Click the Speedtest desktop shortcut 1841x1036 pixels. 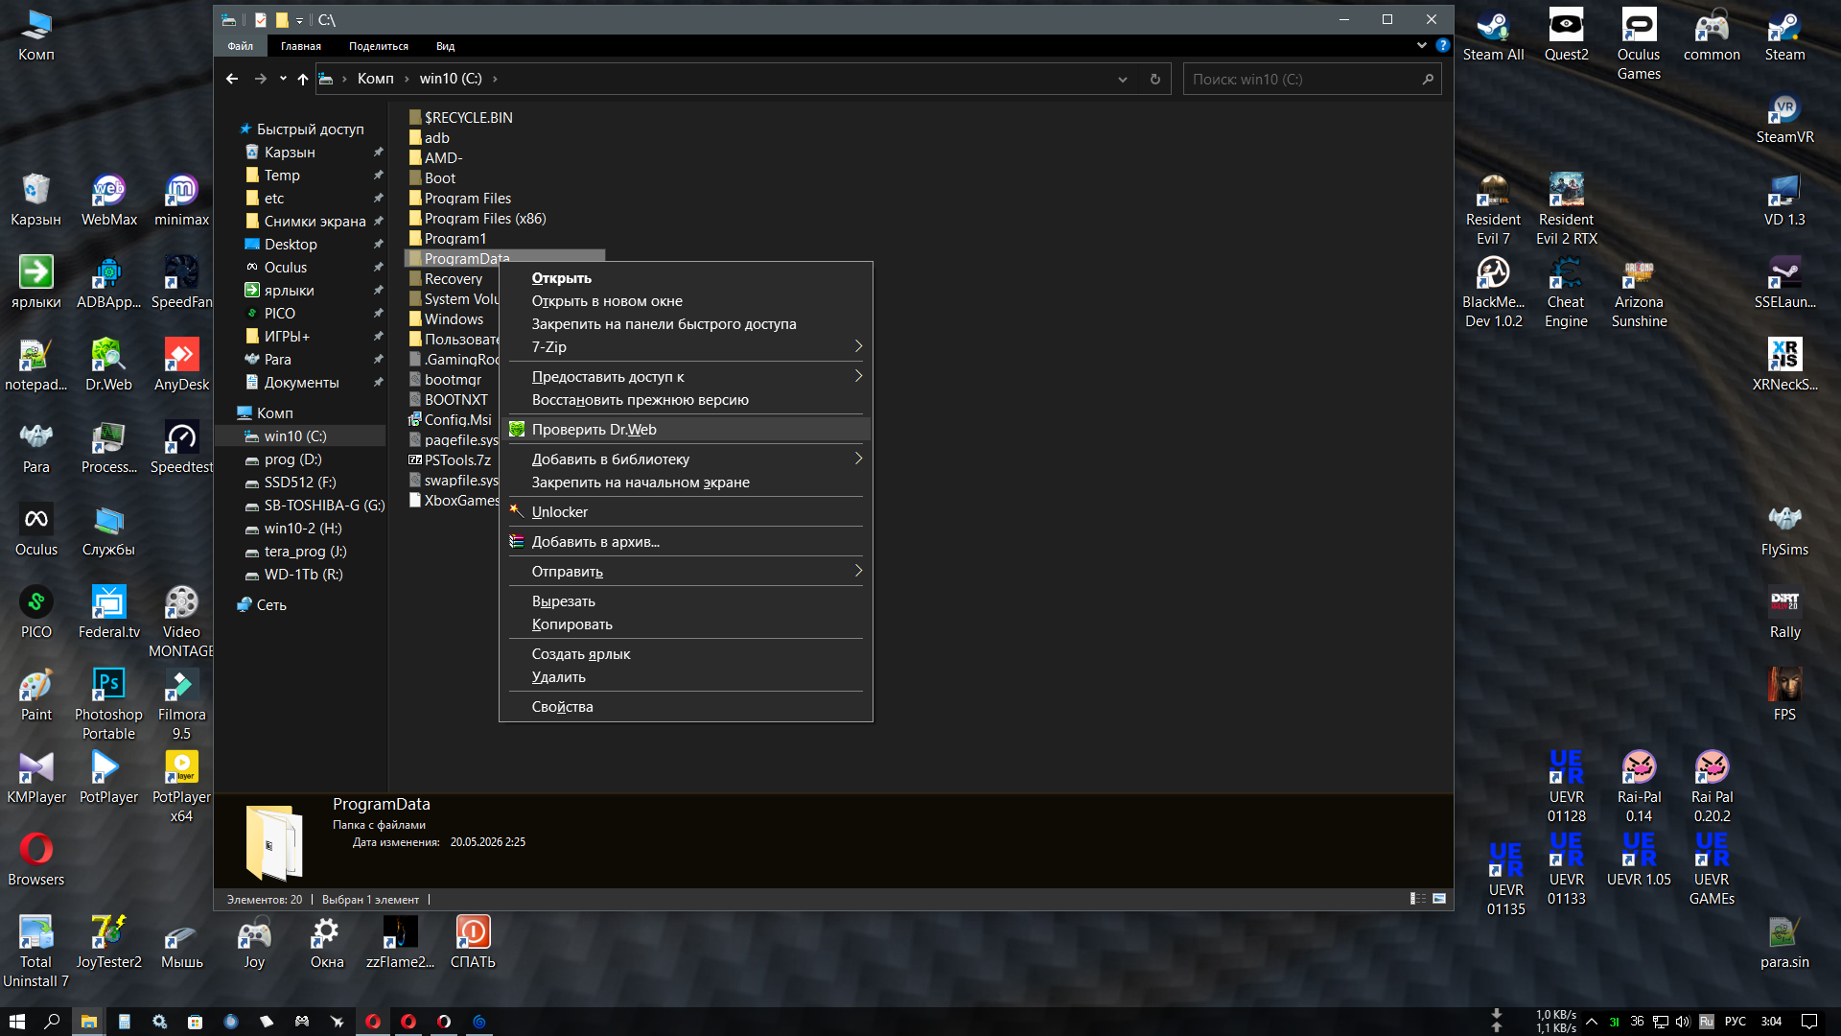click(x=181, y=448)
